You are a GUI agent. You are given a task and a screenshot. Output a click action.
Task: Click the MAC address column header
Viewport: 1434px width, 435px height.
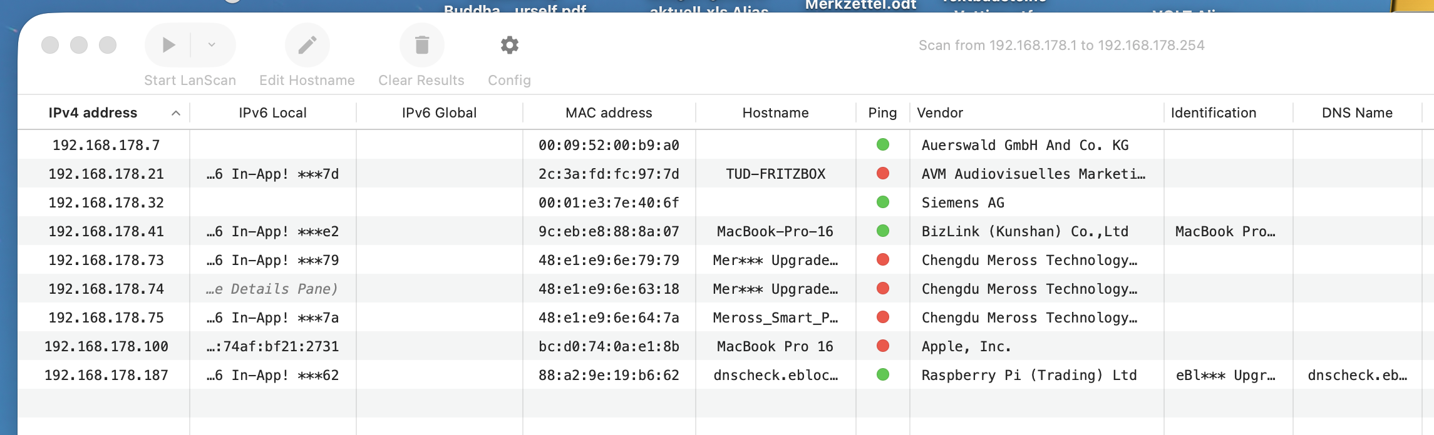[609, 113]
